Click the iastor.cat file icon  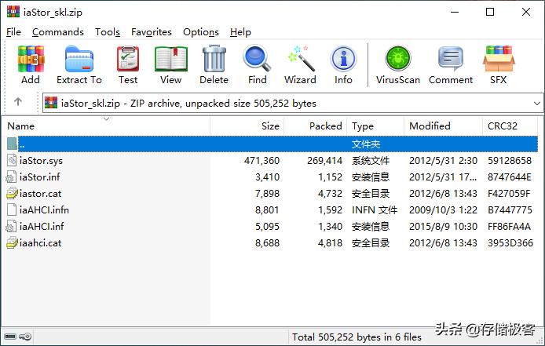coord(12,193)
